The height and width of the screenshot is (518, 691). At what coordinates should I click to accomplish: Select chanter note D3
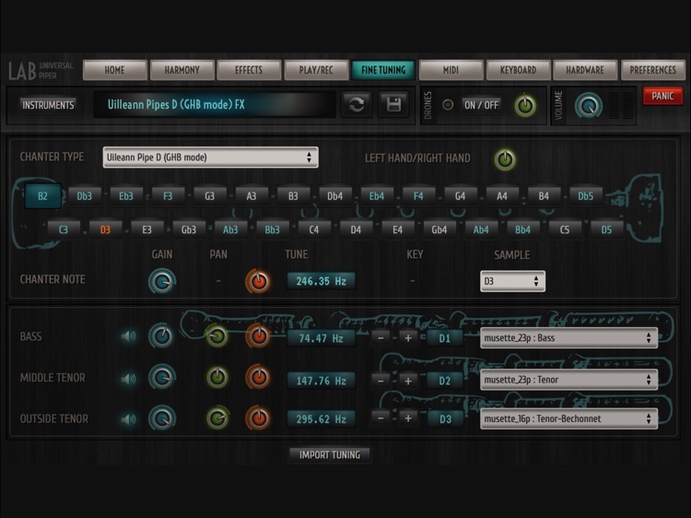click(x=105, y=230)
